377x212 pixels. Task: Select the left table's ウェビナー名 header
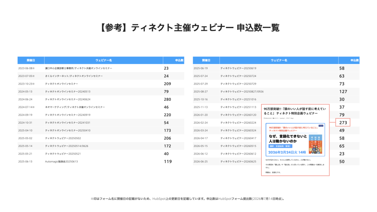tap(103, 60)
